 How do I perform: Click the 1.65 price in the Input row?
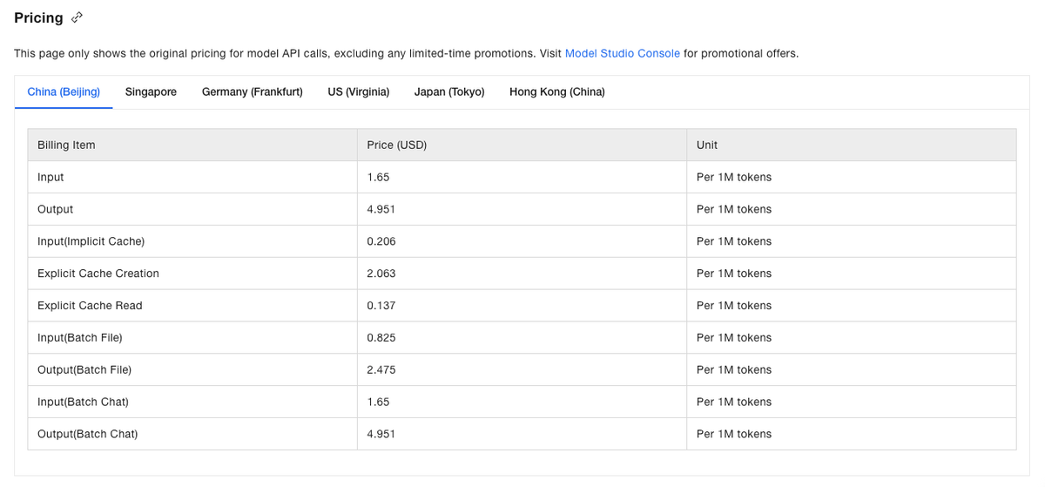(379, 177)
